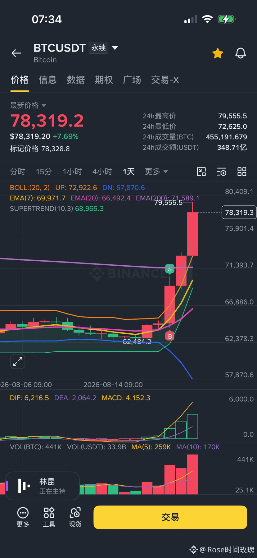Tap the latest green MACD histogram bar
This screenshot has width=257, height=558.
[192, 426]
